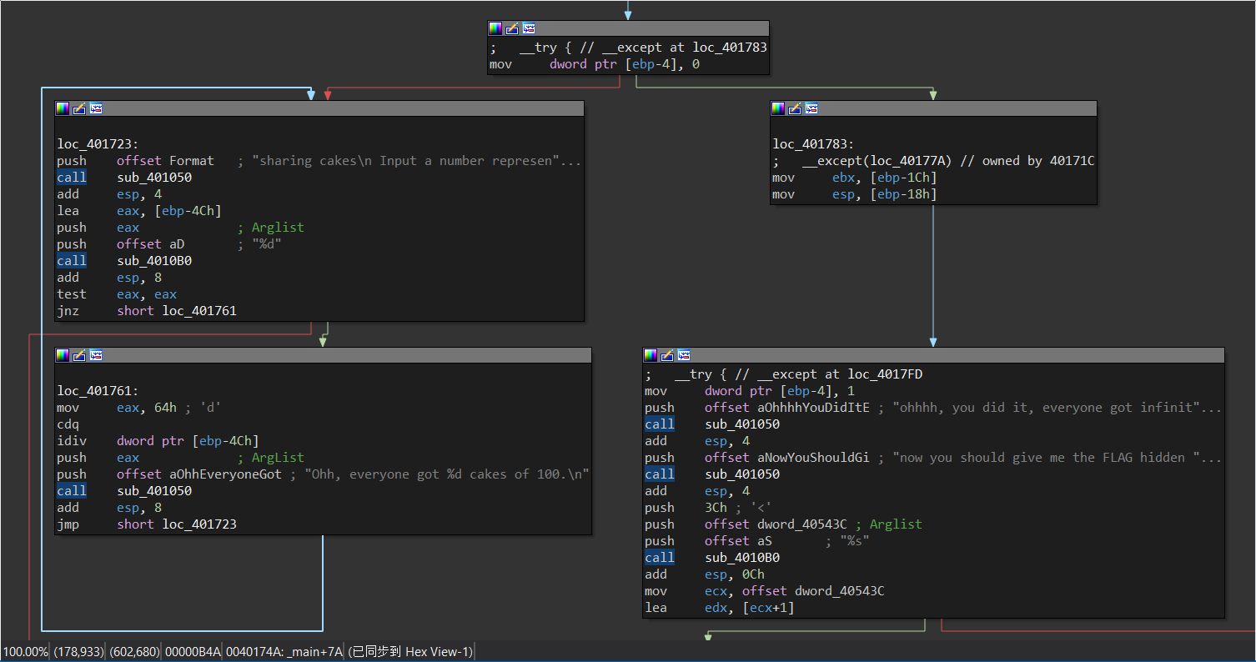Follow the loc_401761 target in the jnz instruction
The image size is (1256, 662).
pyautogui.click(x=199, y=311)
